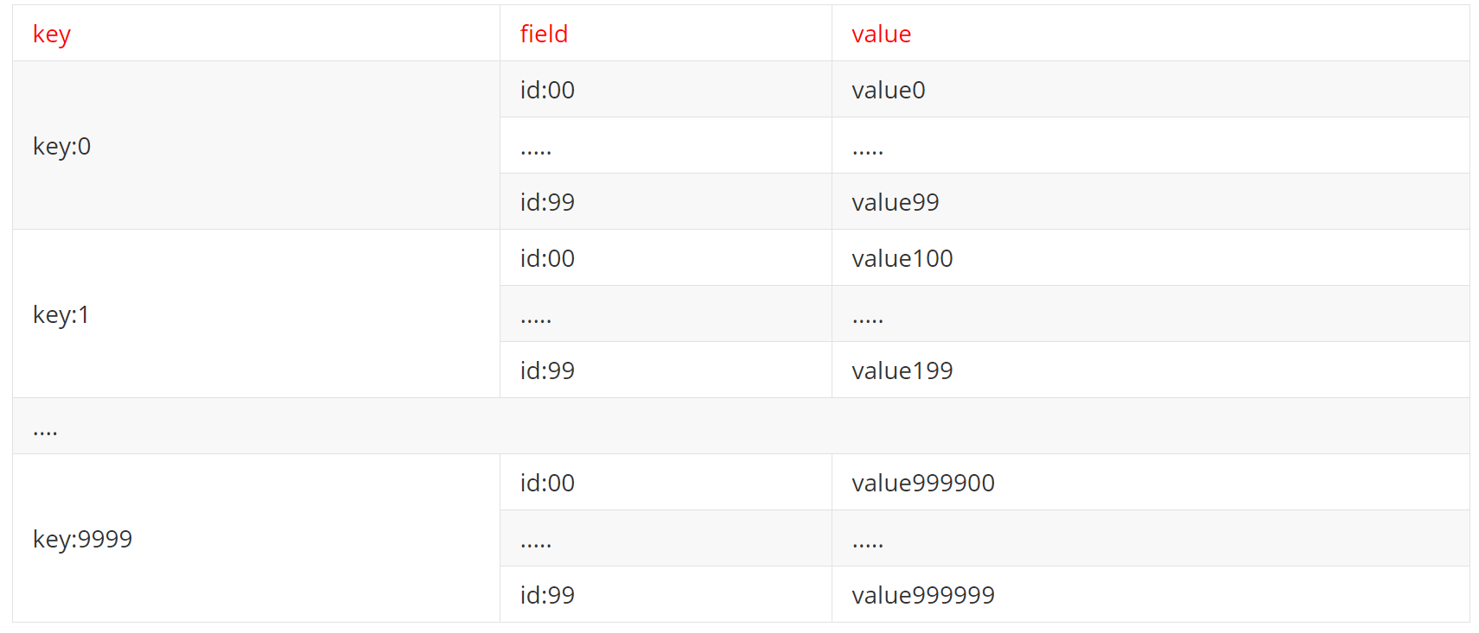Viewport: 1479px width, 633px height.
Task: Select the key:1 cell
Action: tap(61, 314)
